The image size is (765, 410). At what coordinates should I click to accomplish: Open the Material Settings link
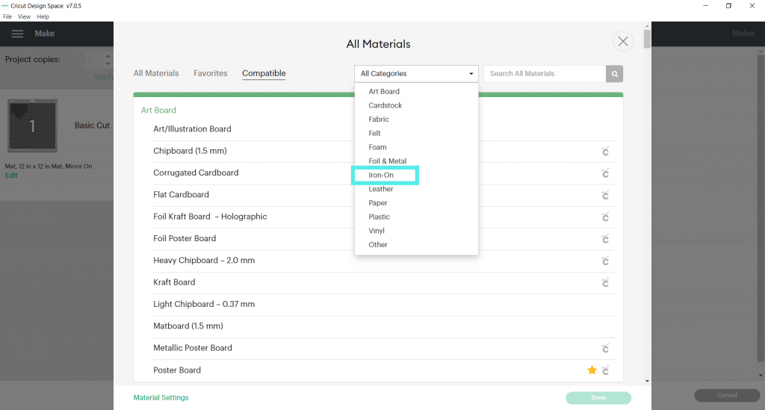161,397
